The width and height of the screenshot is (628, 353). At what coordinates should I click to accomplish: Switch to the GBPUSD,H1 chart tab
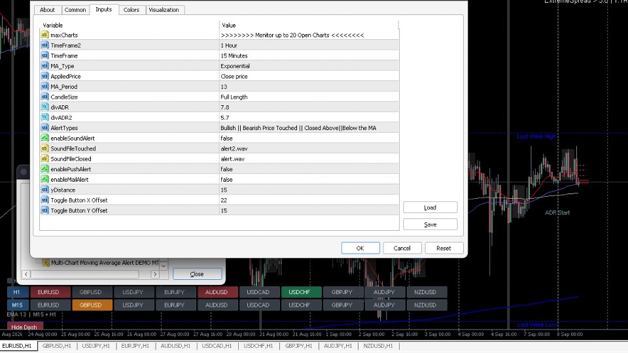pyautogui.click(x=57, y=346)
